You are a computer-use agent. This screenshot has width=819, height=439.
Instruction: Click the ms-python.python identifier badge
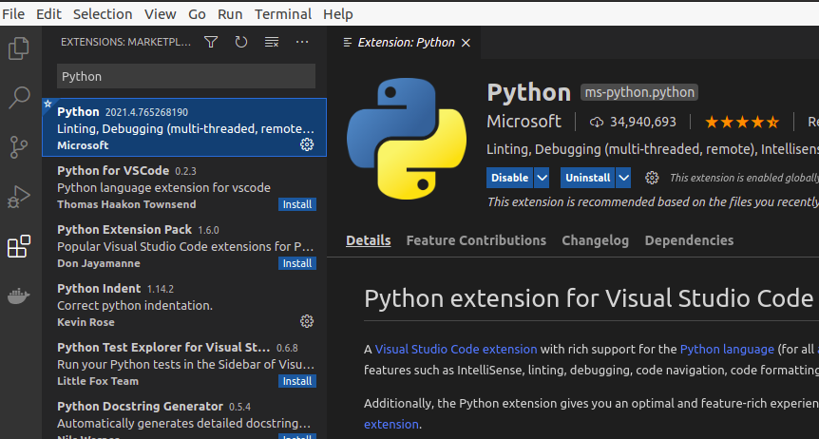point(639,93)
